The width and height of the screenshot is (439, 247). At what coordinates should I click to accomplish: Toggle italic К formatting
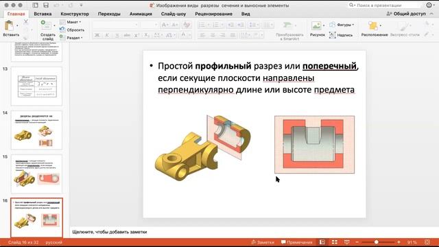click(x=107, y=35)
